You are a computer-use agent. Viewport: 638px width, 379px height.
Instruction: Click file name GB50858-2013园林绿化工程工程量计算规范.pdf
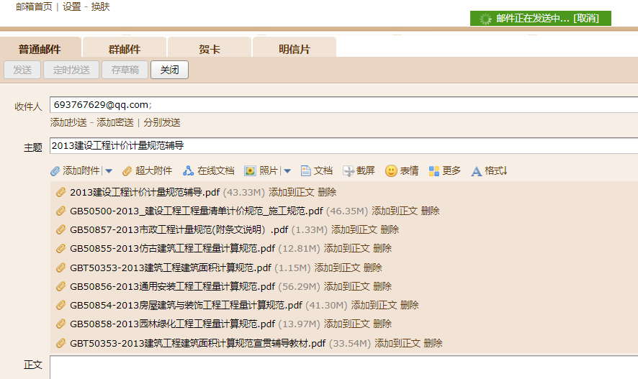coord(173,324)
